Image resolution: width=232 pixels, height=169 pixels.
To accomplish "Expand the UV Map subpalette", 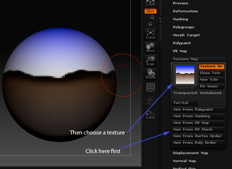I will click(x=180, y=51).
